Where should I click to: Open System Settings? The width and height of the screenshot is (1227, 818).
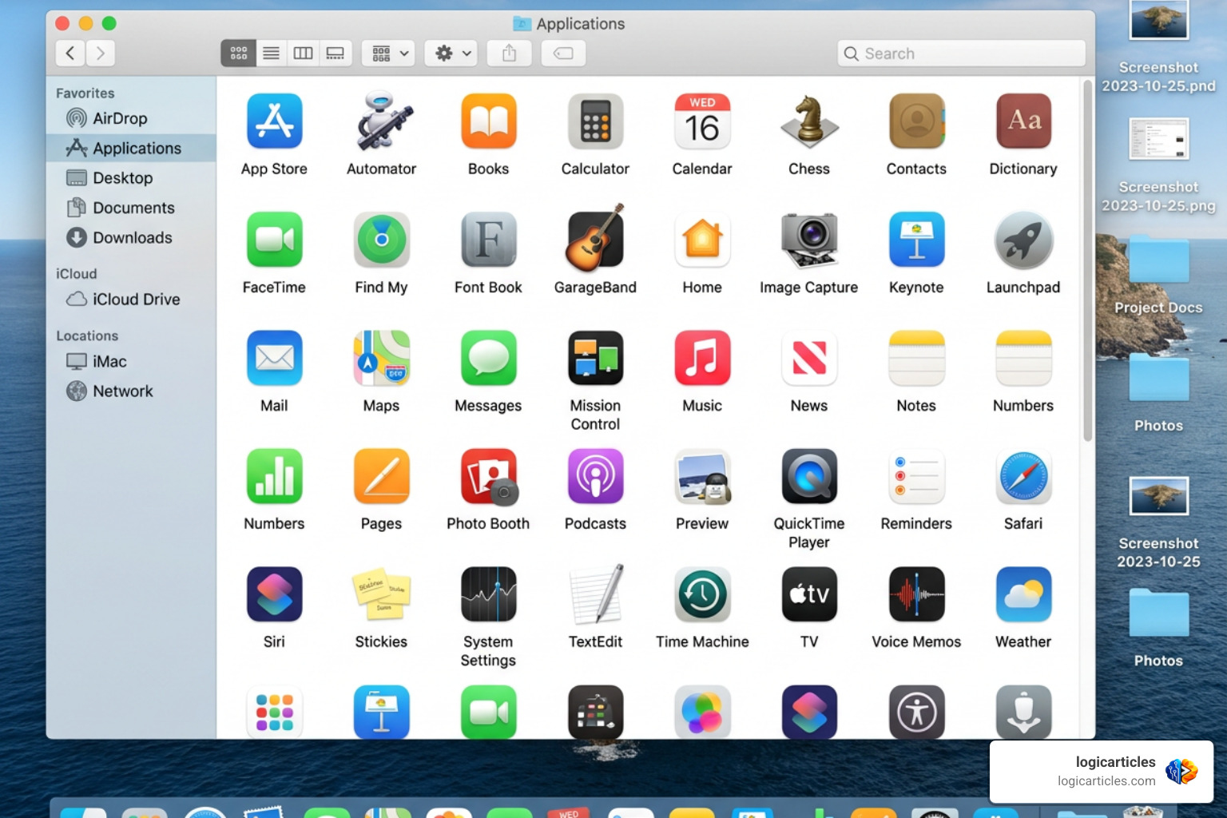click(x=489, y=594)
